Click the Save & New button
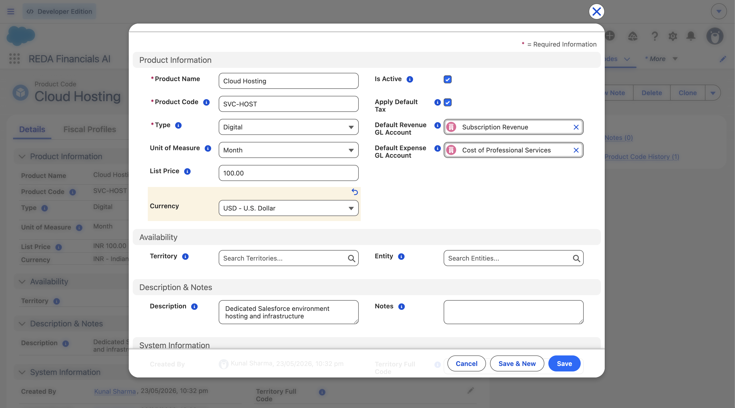The image size is (735, 408). pyautogui.click(x=517, y=363)
